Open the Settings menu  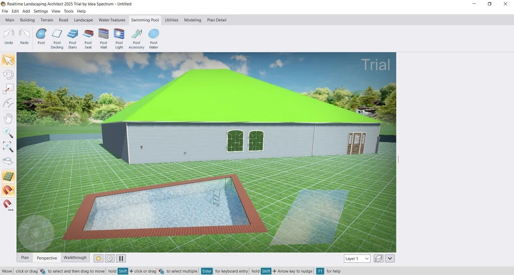click(40, 11)
